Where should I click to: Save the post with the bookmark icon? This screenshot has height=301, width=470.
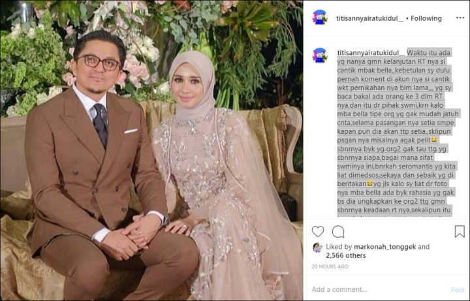coord(459,231)
